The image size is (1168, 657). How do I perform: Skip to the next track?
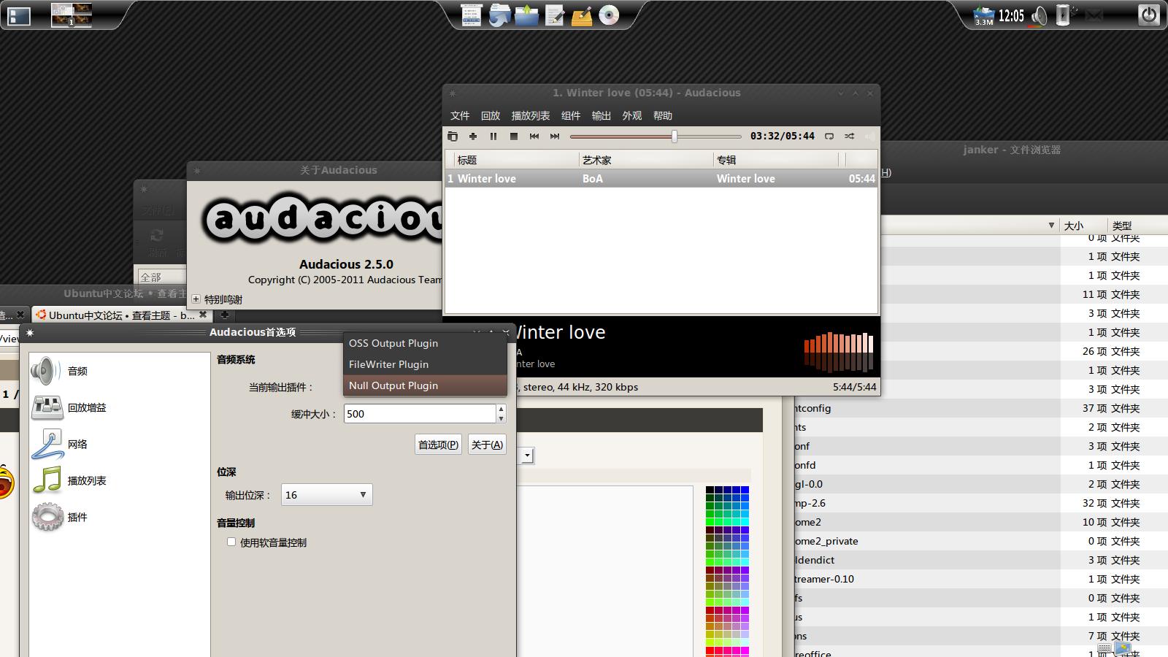(x=555, y=137)
